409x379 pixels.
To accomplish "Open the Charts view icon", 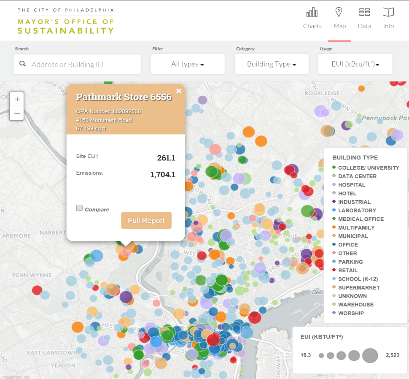I will point(312,12).
